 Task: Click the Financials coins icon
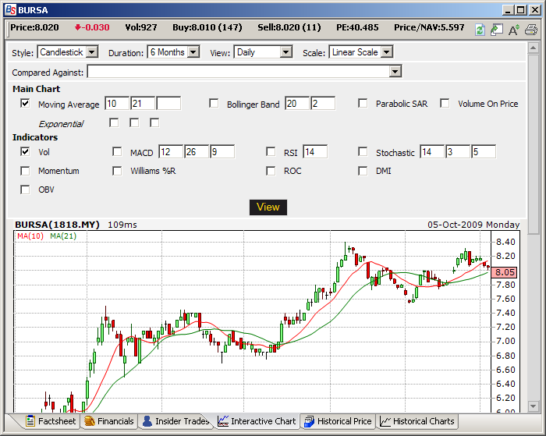tap(90, 421)
